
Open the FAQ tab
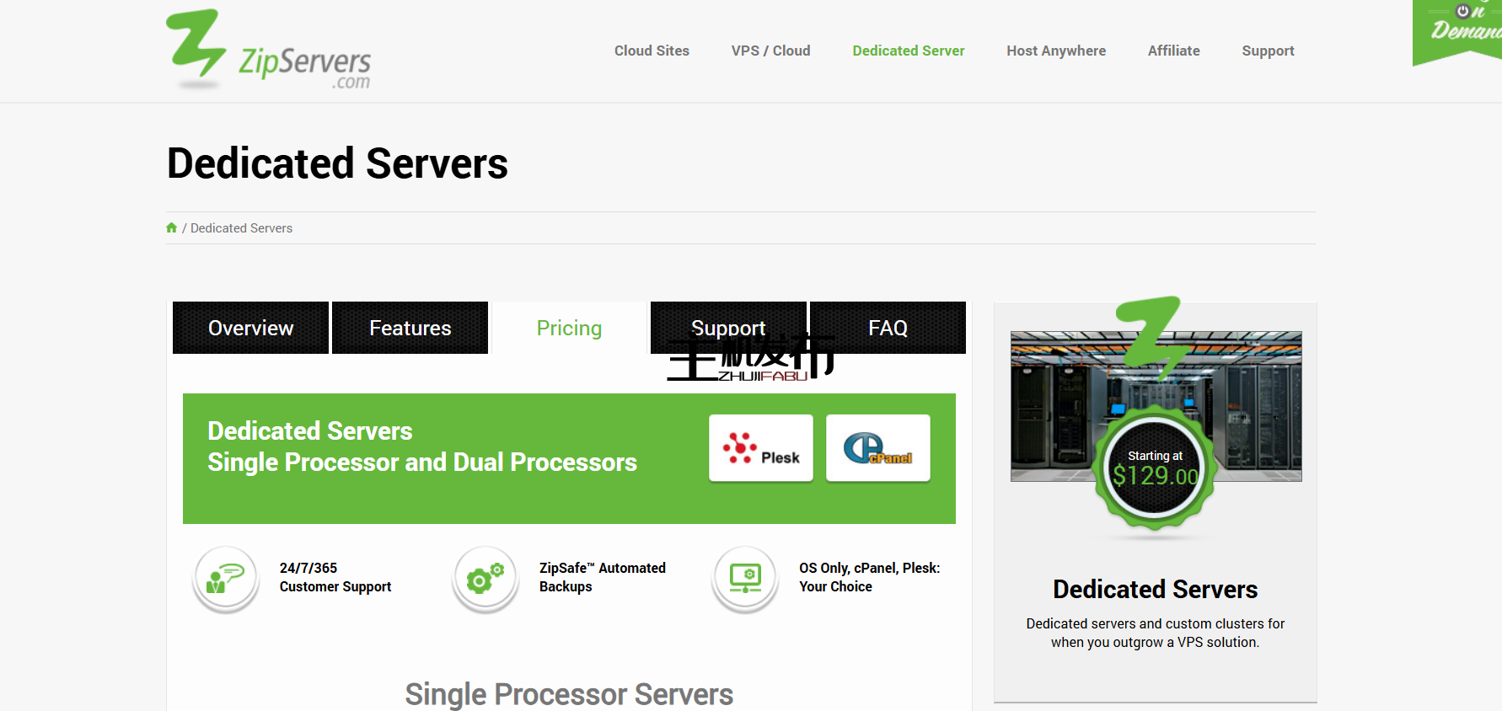coord(888,328)
